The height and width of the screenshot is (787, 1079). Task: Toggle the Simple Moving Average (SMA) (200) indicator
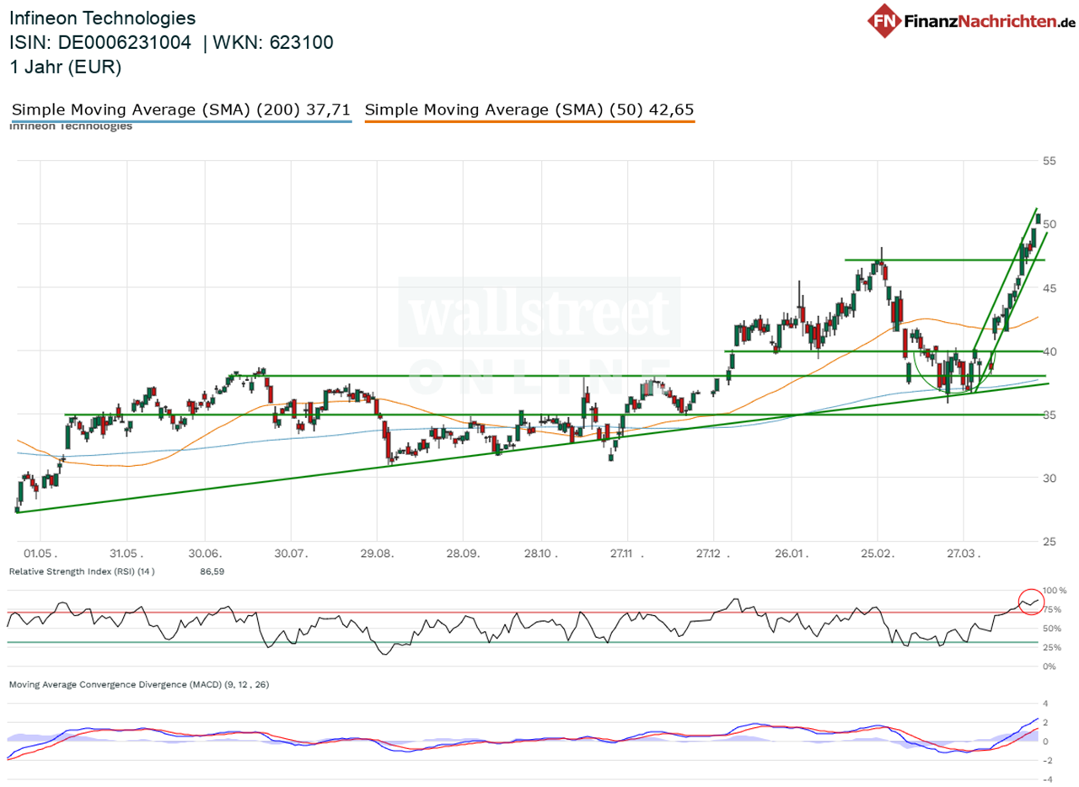click(180, 109)
